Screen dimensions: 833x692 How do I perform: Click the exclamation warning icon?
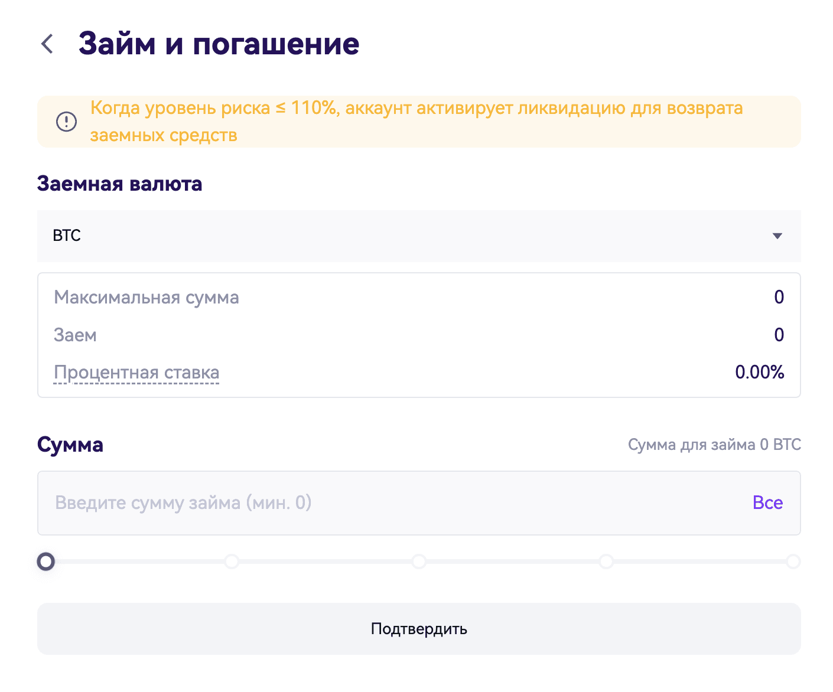[66, 122]
